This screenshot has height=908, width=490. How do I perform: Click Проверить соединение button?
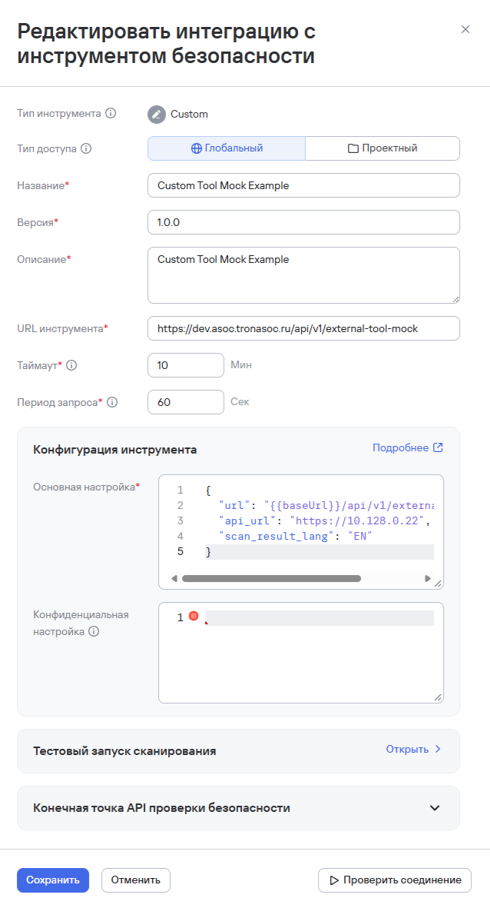395,880
